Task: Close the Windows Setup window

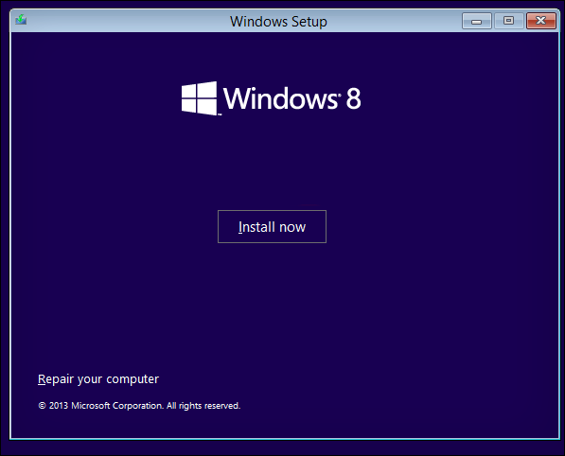Action: pos(540,21)
